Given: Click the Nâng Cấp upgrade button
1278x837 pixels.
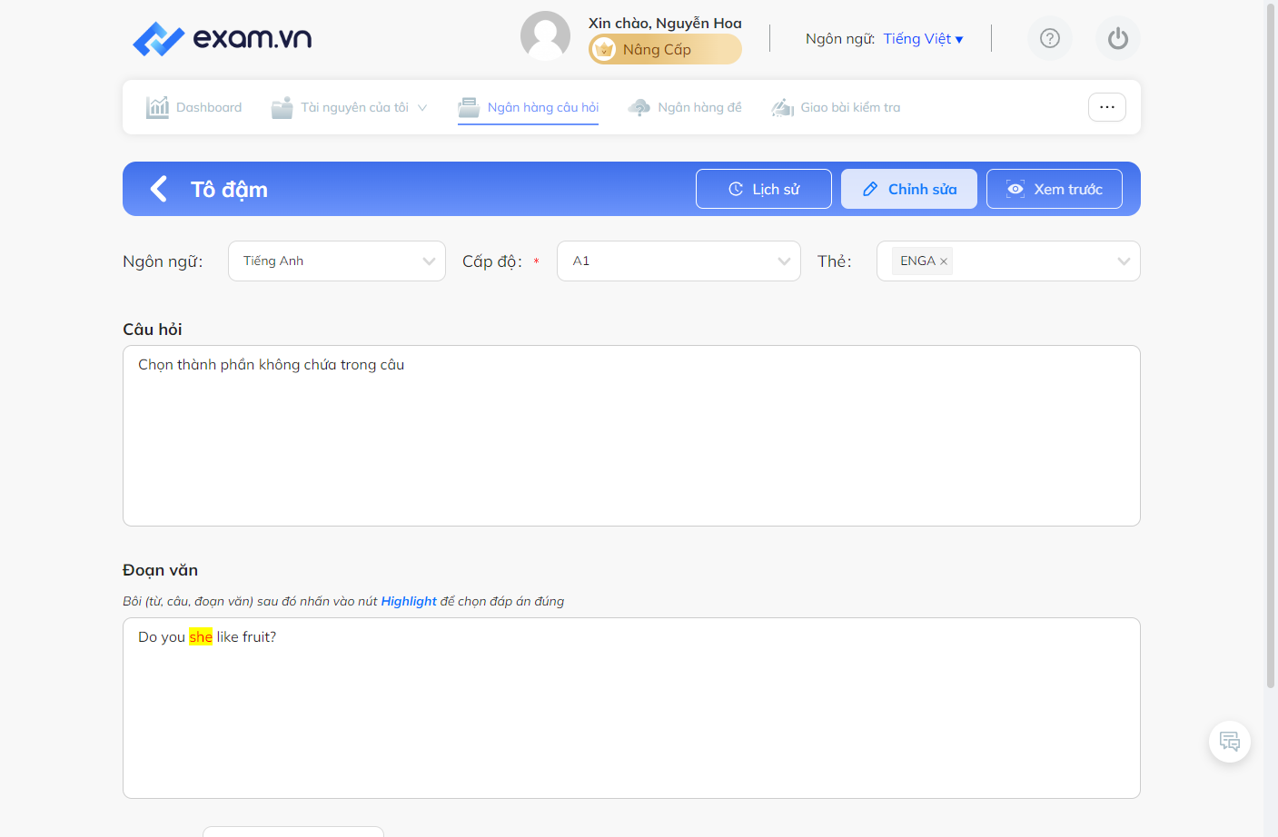Looking at the screenshot, I should [665, 49].
